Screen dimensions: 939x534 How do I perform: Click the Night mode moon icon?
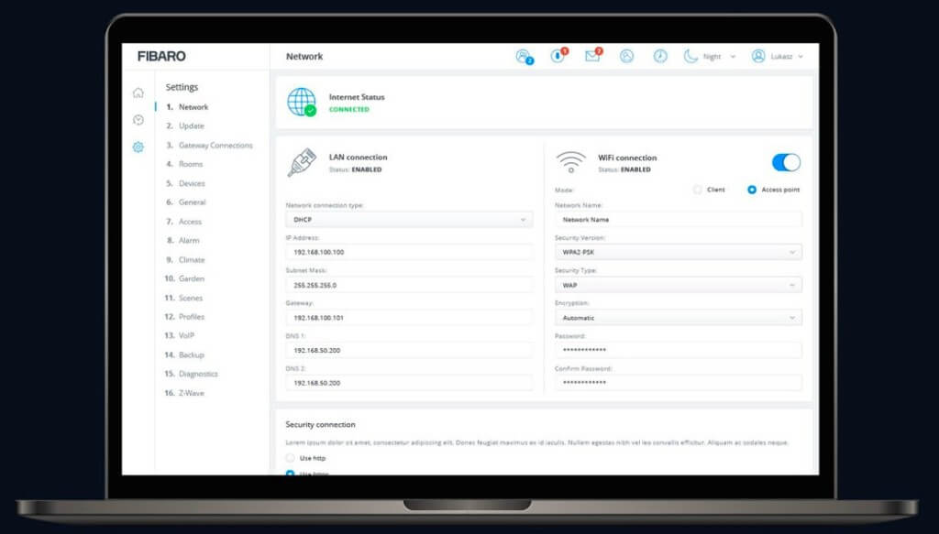click(x=690, y=56)
